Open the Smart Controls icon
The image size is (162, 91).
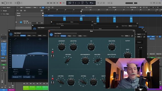[x=16, y=3]
